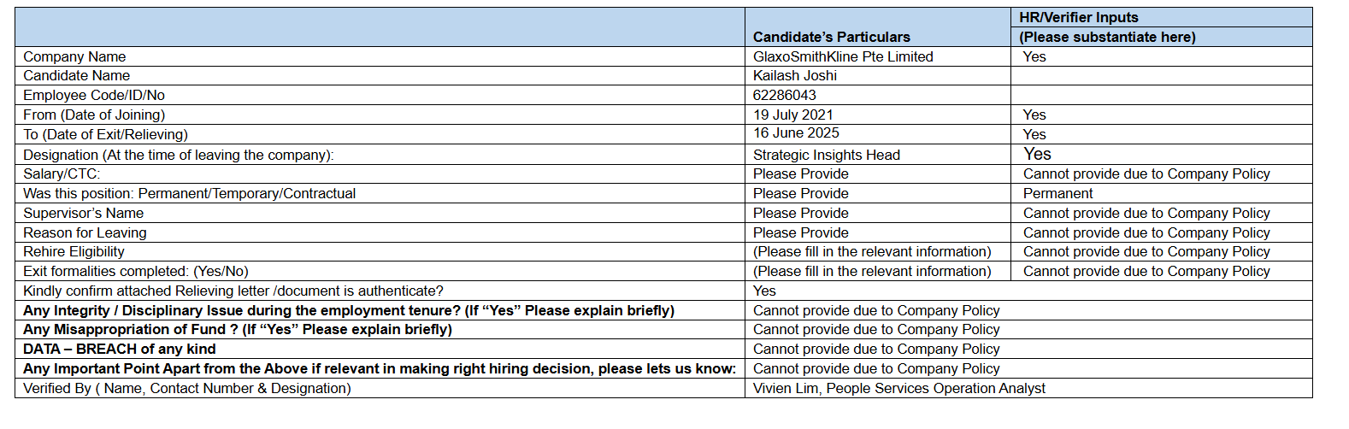The image size is (1349, 429).
Task: Click the HR/Verifier Inputs column header
Action: [1079, 17]
